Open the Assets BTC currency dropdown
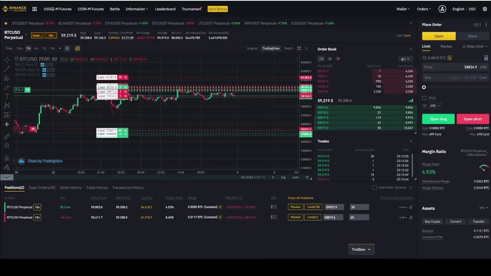The image size is (491, 276). pos(483,208)
